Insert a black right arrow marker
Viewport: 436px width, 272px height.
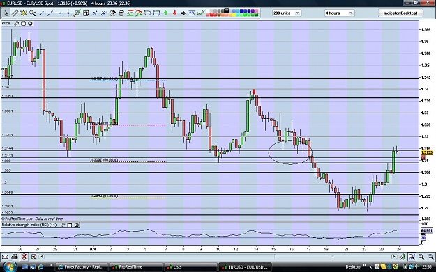[x=183, y=13]
